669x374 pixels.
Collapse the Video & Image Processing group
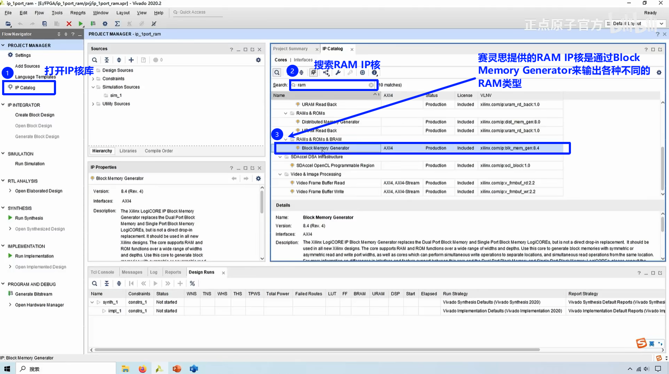pos(280,175)
